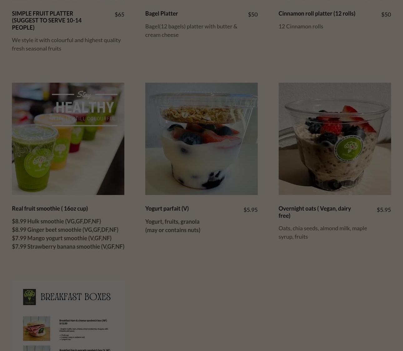Open the Real fruit smoothie photo
Image resolution: width=403 pixels, height=351 pixels.
click(68, 139)
